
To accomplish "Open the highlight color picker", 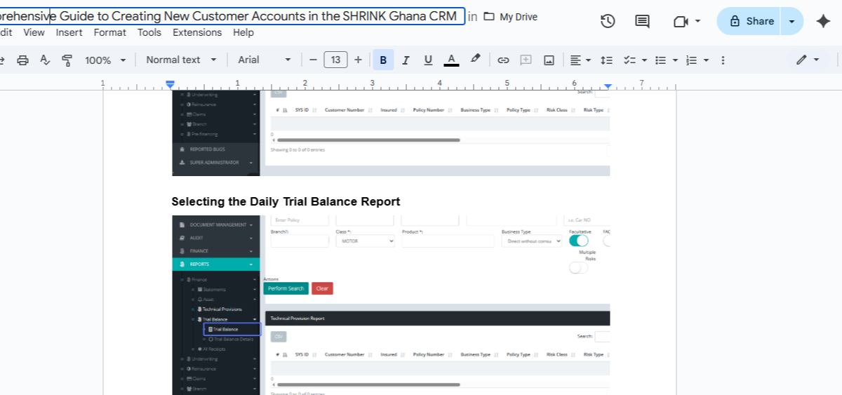I will [x=475, y=60].
